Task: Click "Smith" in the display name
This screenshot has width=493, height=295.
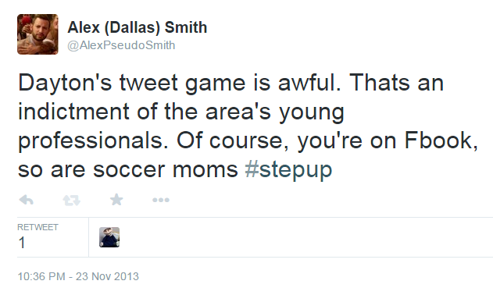Action: point(186,27)
